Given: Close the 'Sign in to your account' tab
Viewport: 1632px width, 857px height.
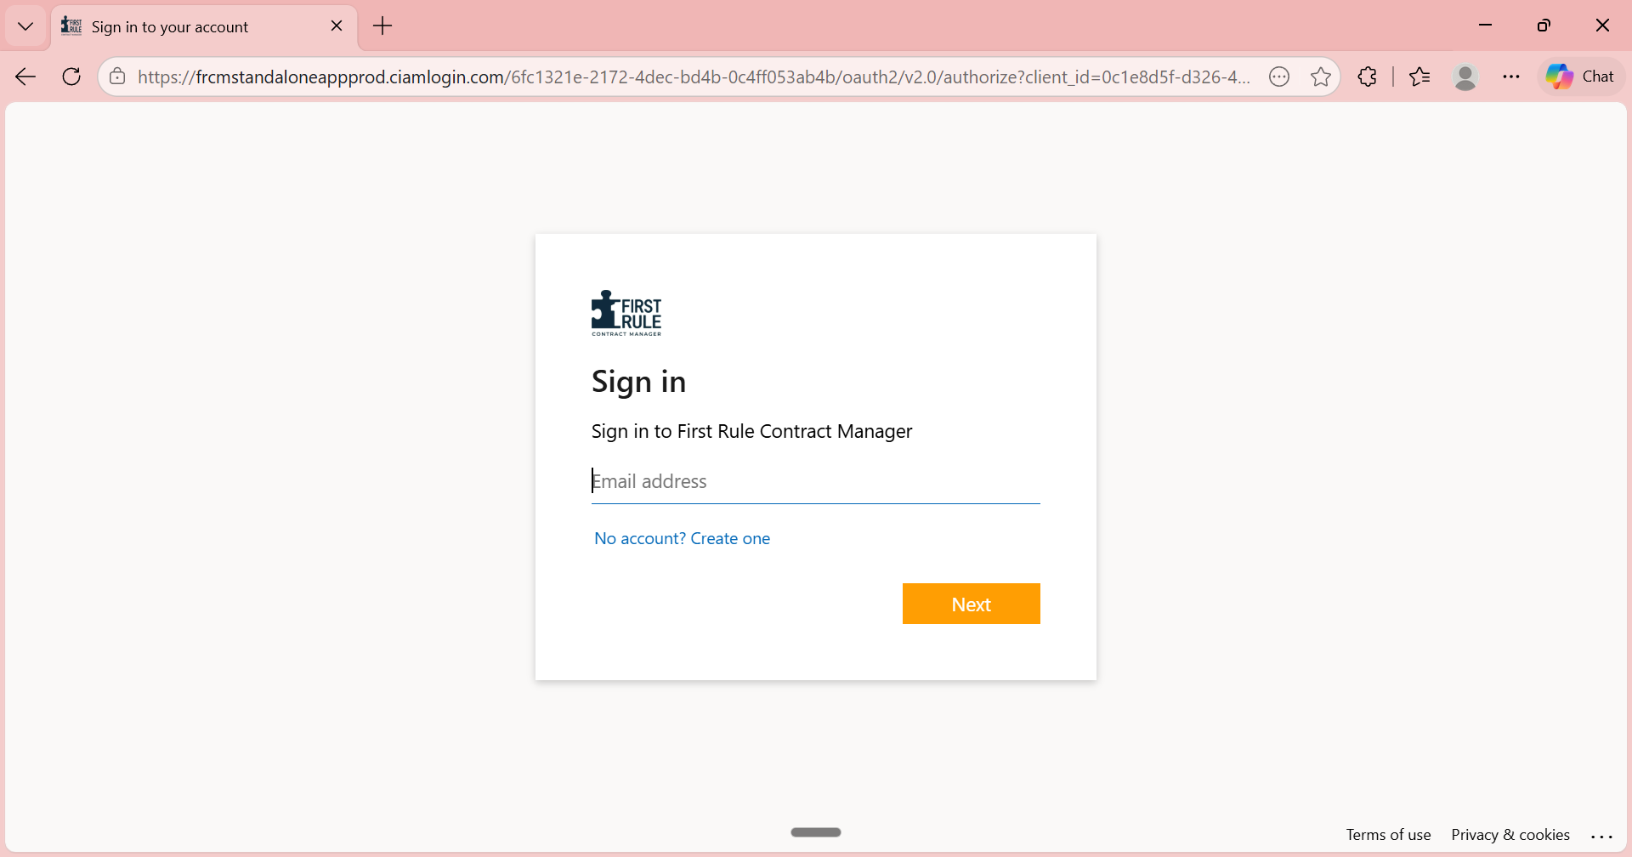Looking at the screenshot, I should 337,26.
